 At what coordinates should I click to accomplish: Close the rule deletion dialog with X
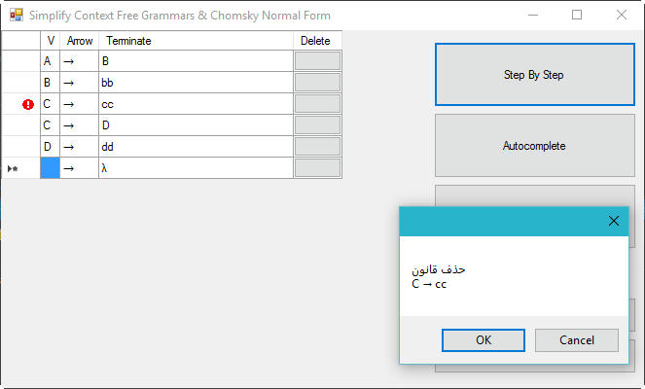pos(613,221)
